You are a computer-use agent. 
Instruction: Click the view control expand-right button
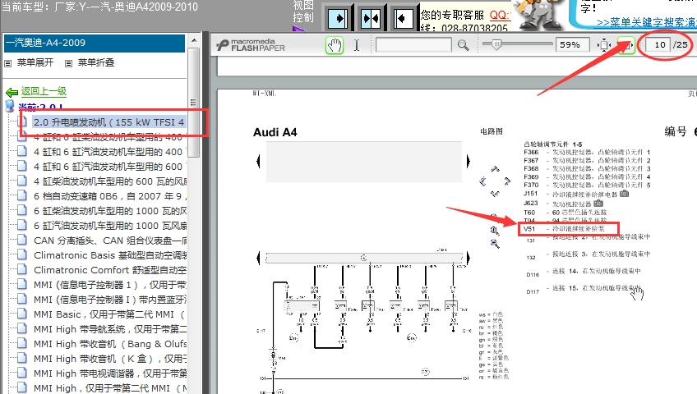(x=338, y=19)
